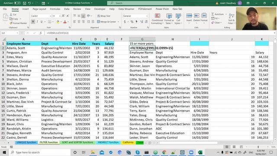This screenshot has width=277, height=156.
Task: Click the Orientation text angle icon
Action: click(x=88, y=16)
